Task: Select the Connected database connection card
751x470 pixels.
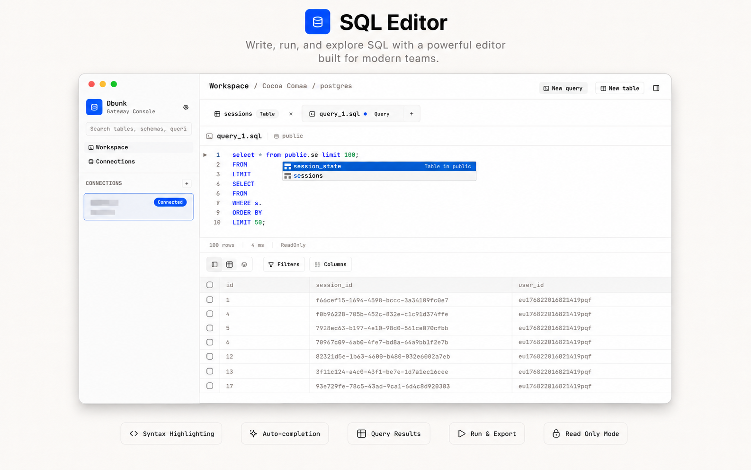Action: click(139, 207)
